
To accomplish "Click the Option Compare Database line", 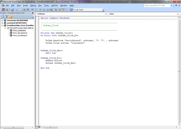I will 55,18.
